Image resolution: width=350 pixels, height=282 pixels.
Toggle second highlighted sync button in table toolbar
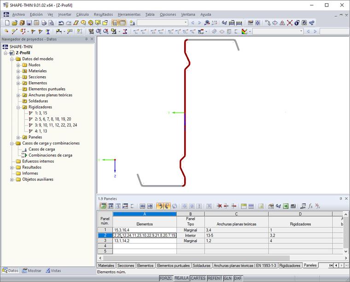click(x=167, y=206)
